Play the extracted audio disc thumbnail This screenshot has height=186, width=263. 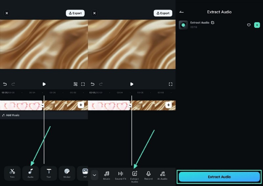183,25
